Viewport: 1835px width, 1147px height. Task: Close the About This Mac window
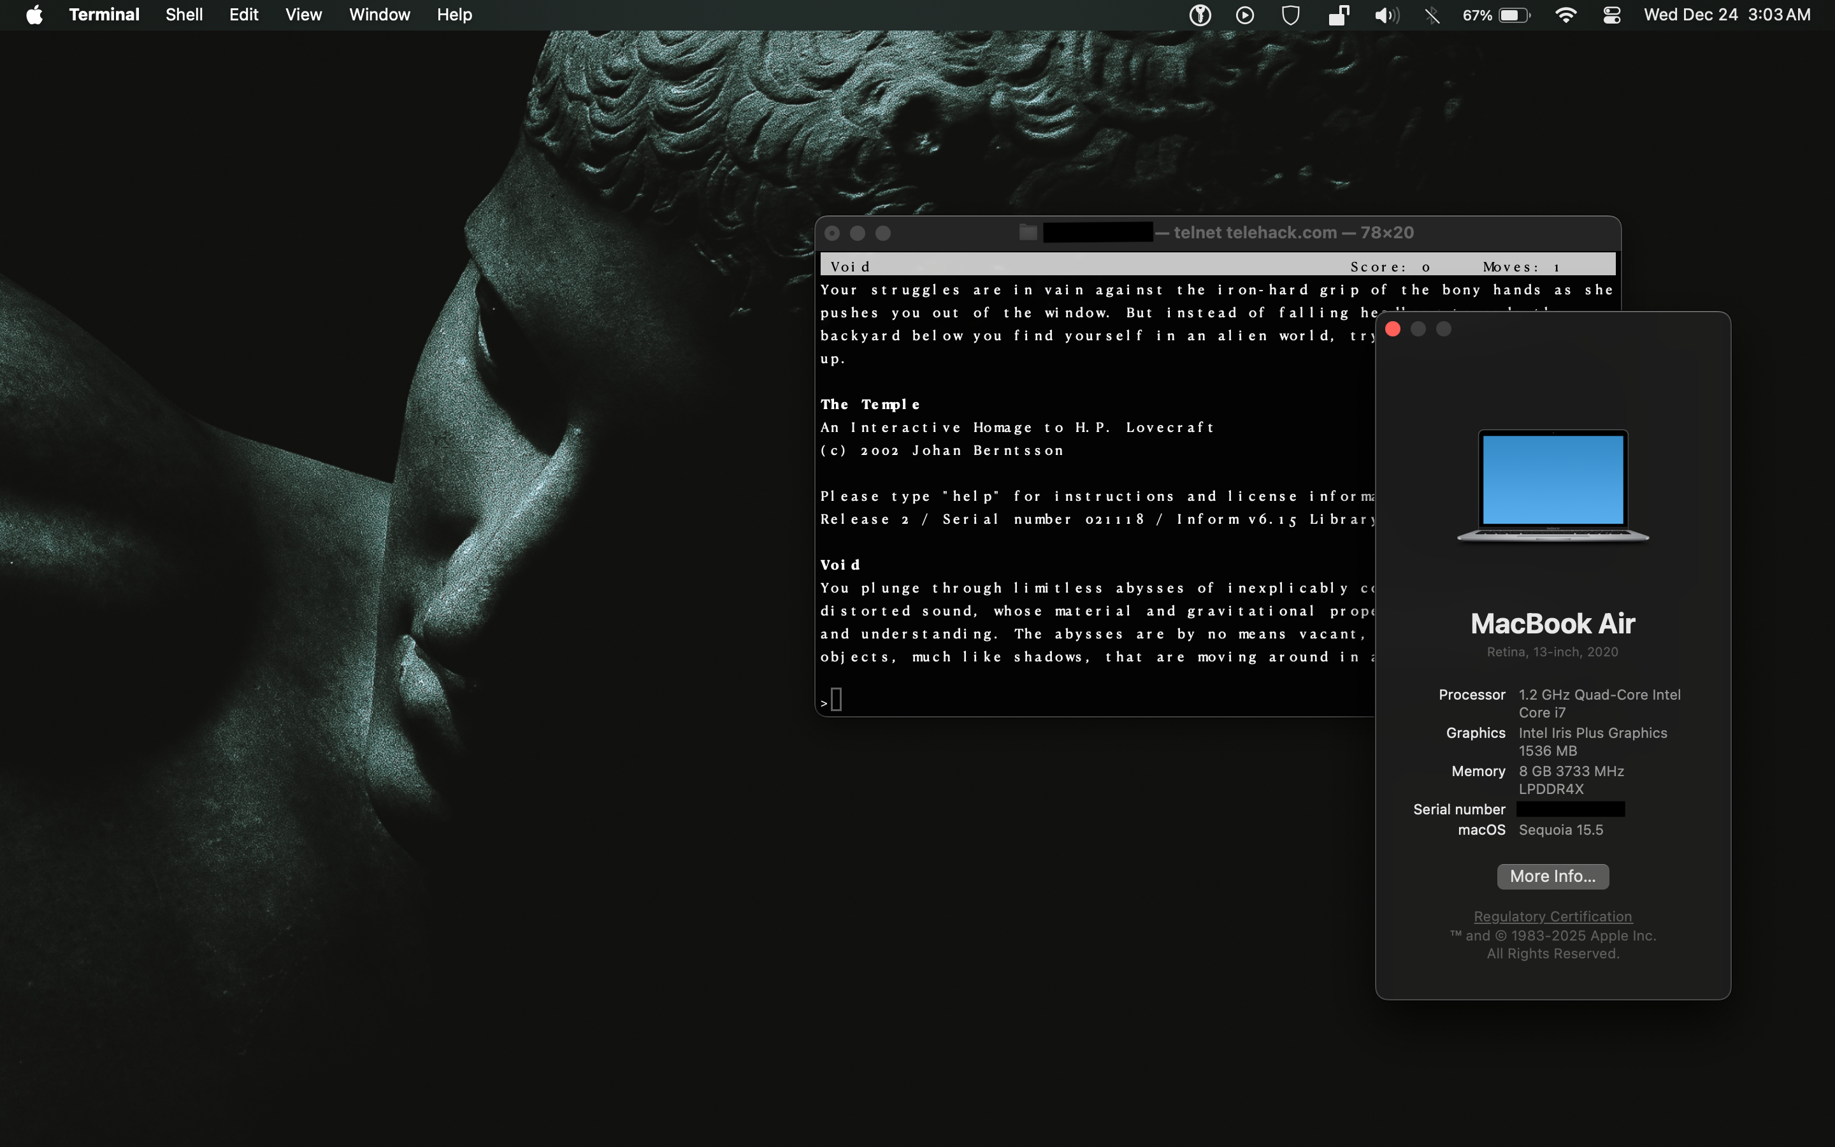tap(1393, 329)
